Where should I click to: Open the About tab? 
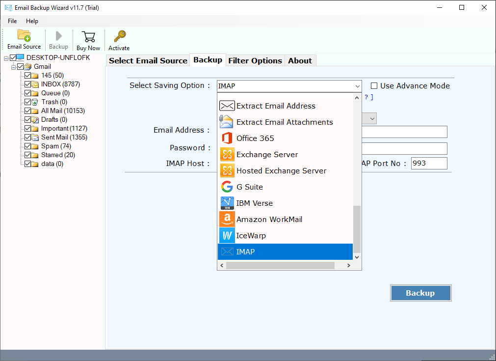point(300,60)
